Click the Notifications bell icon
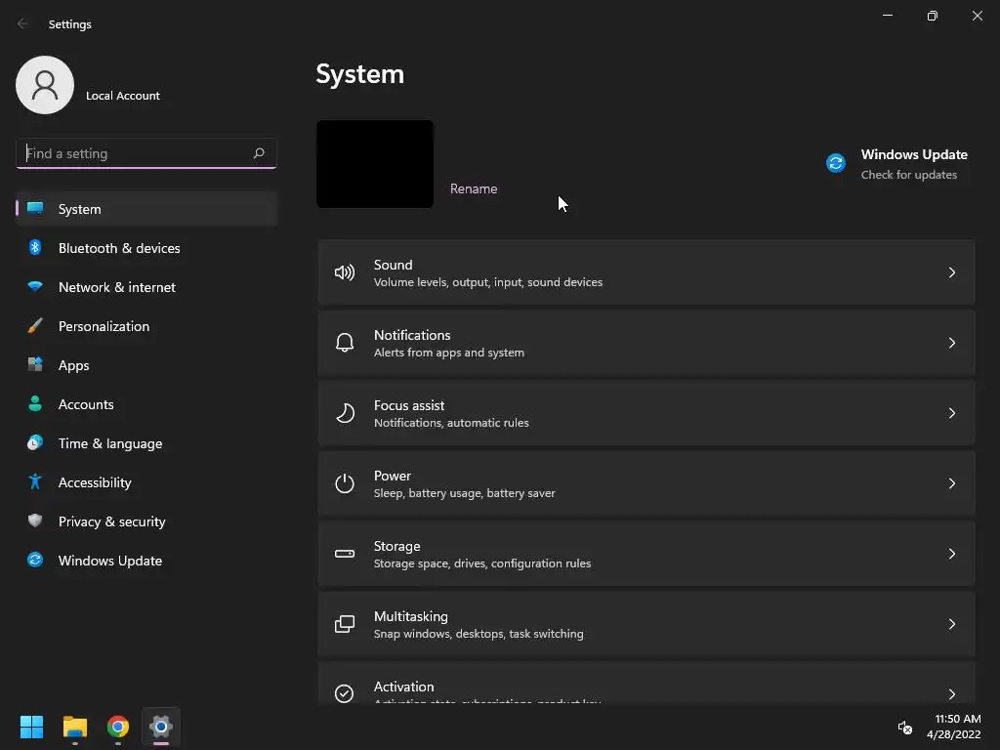Viewport: 1000px width, 750px height. pyautogui.click(x=345, y=343)
